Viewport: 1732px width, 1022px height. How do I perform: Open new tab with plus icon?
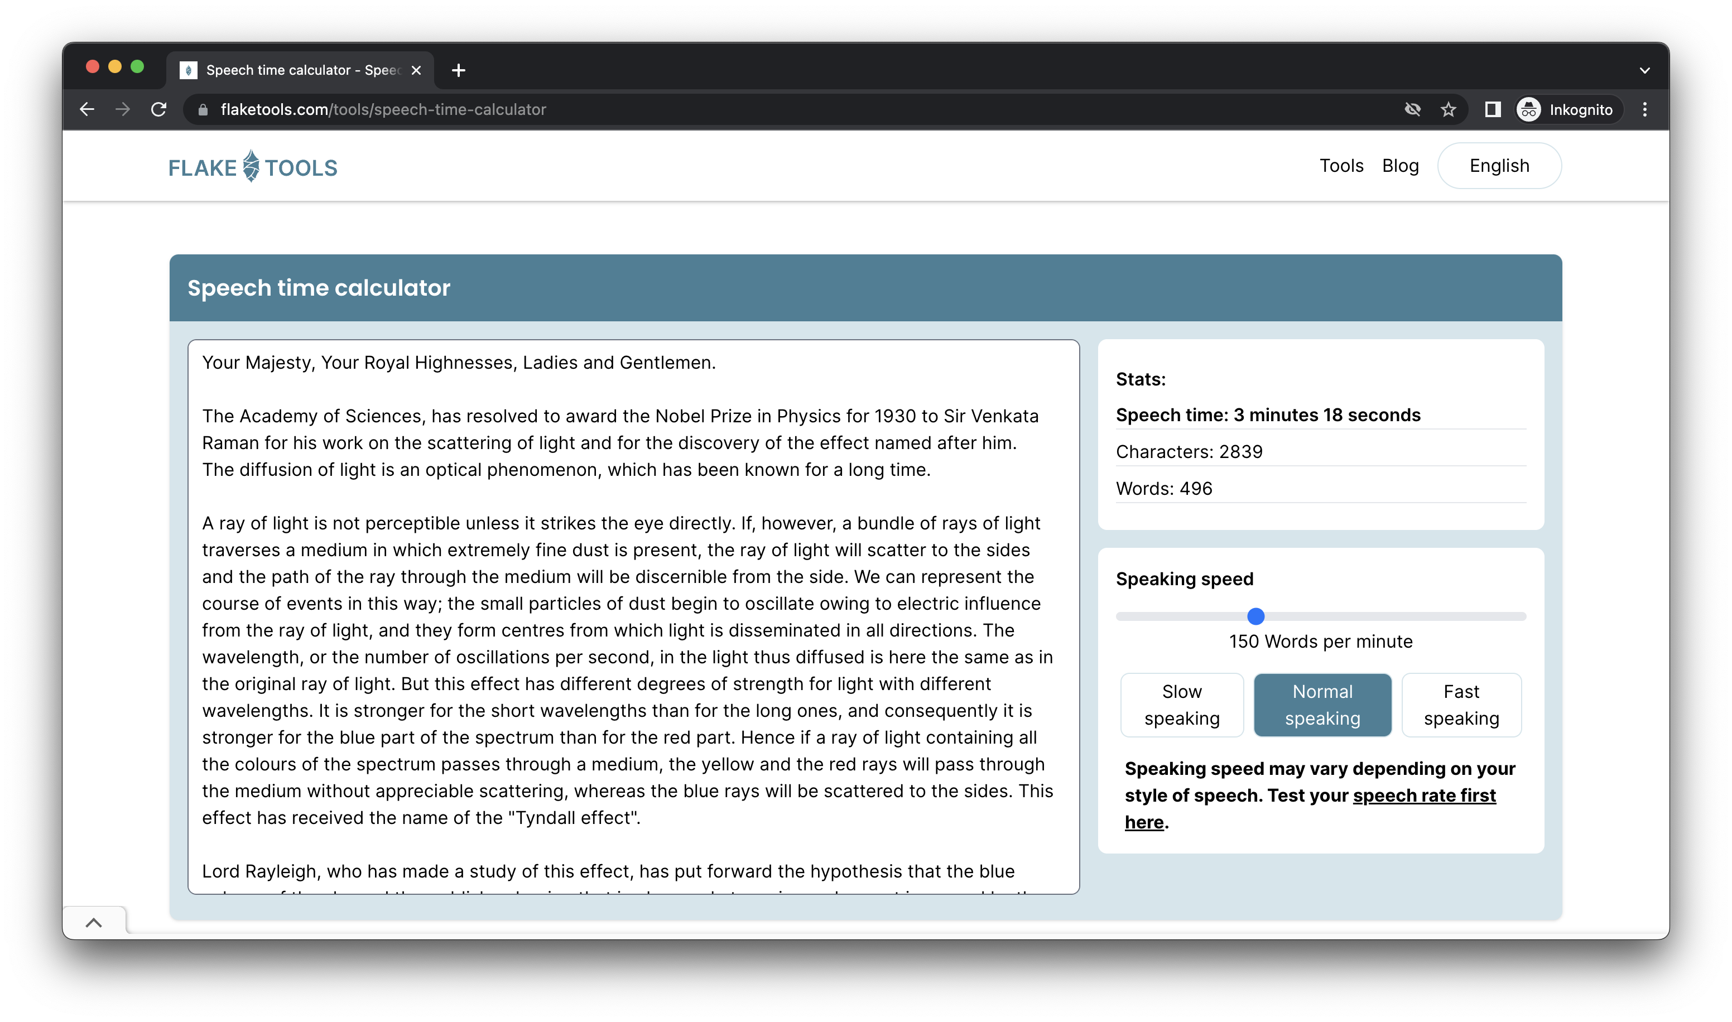[x=459, y=70]
